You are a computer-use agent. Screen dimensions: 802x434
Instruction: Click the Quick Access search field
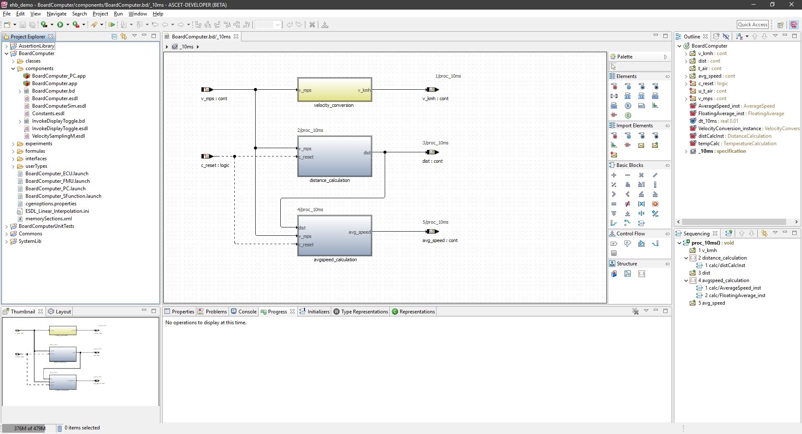[752, 25]
